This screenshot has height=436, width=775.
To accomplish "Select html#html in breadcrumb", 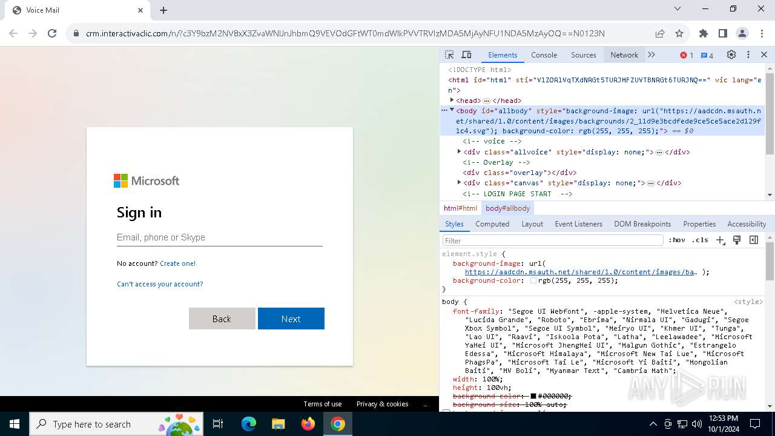I will tap(460, 208).
